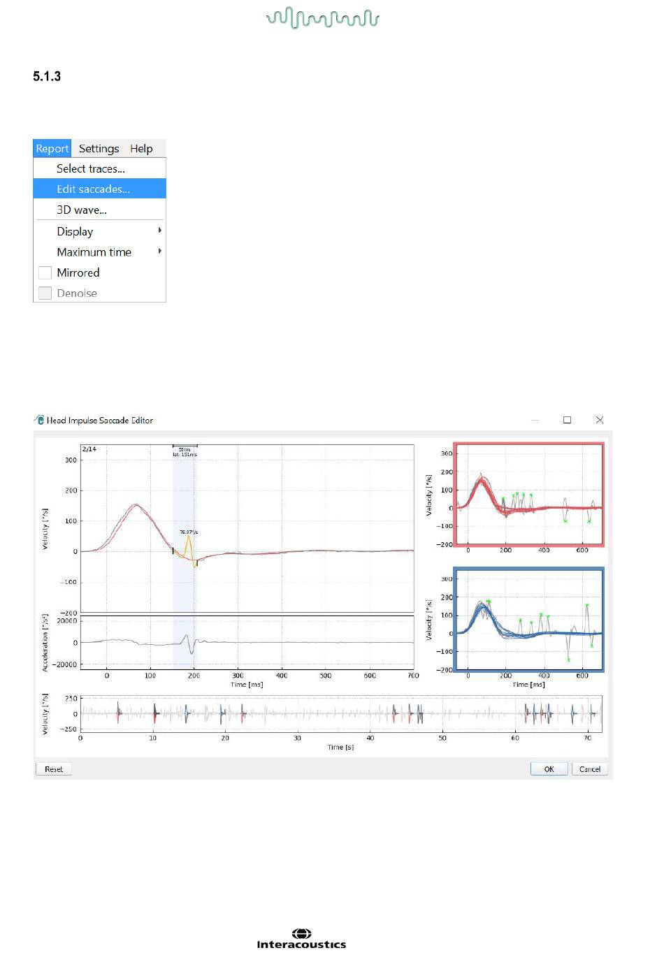Toggle the Mirrored checkbox
664x969 pixels.
point(45,272)
